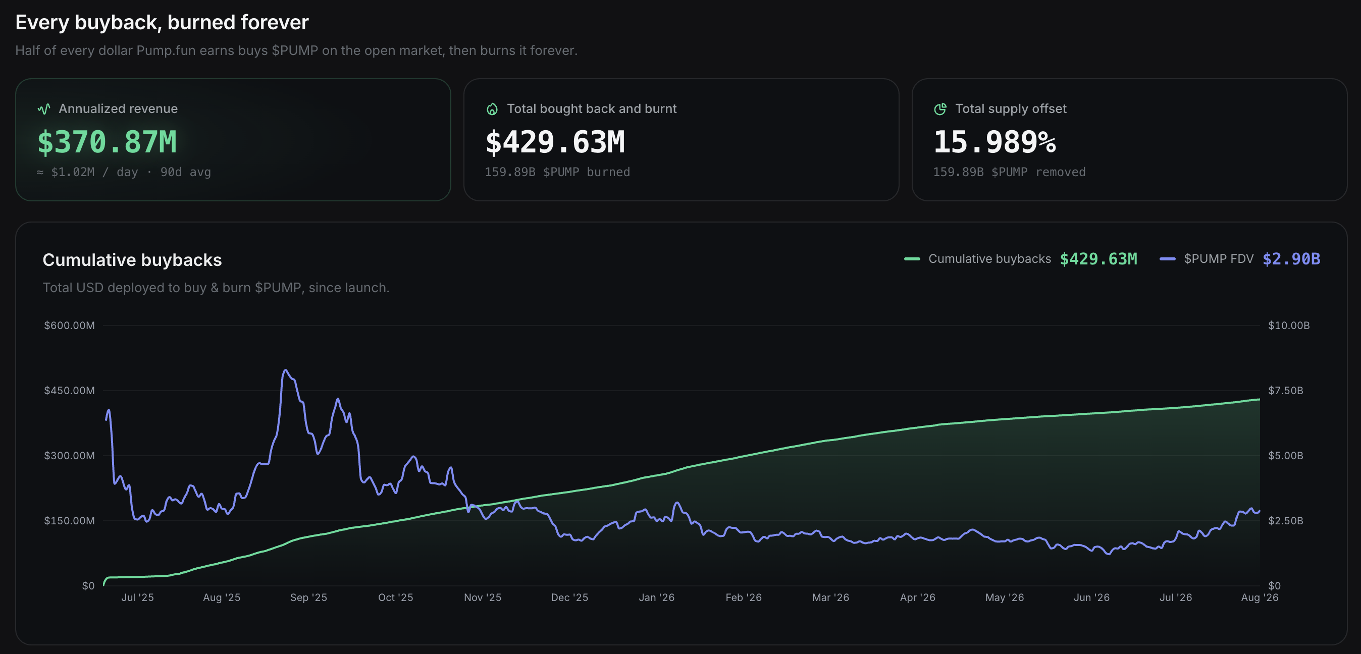This screenshot has height=654, width=1361.
Task: Click the Annualized revenue pulse icon
Action: (x=44, y=109)
